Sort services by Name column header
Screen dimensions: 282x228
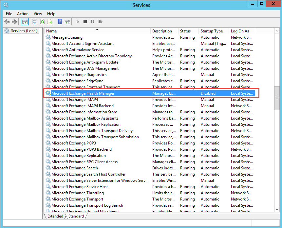click(97, 31)
